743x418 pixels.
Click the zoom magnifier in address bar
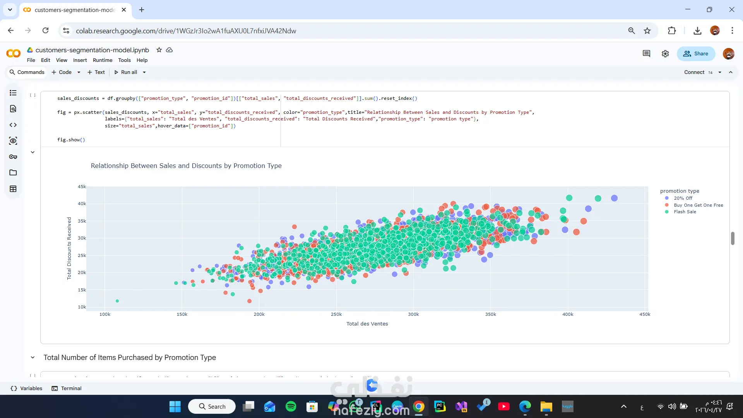pos(632,31)
